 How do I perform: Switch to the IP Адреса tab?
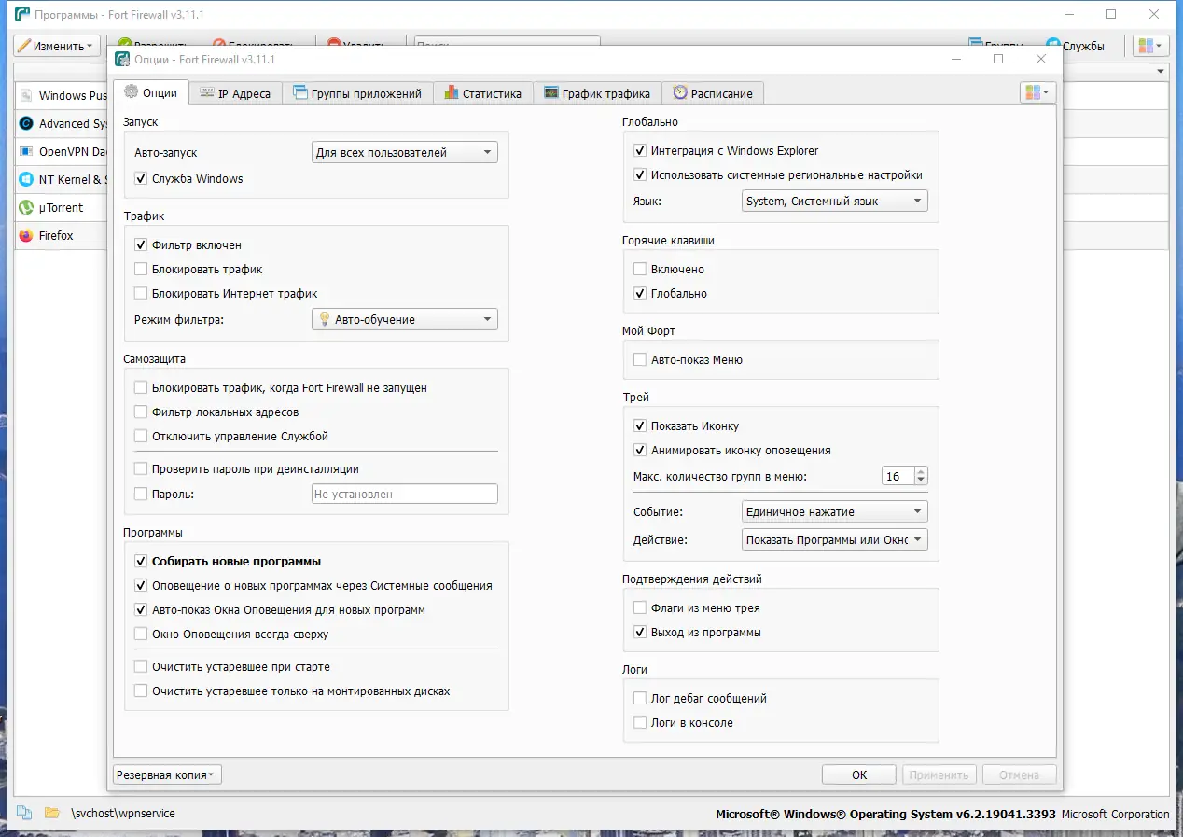point(237,93)
